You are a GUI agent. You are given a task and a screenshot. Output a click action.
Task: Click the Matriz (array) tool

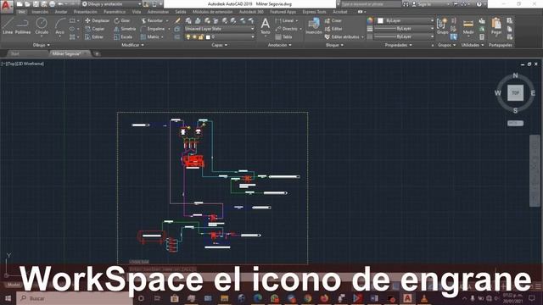(150, 36)
